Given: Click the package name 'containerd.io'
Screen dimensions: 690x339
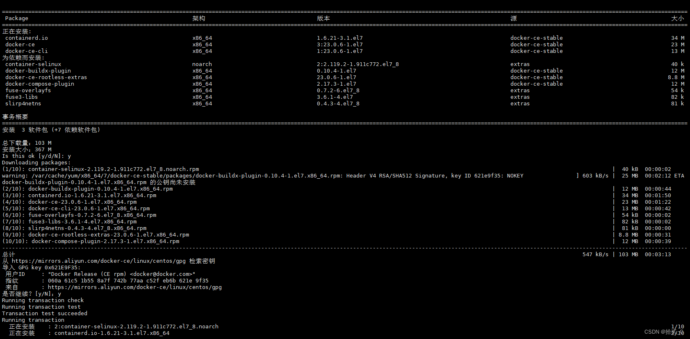Looking at the screenshot, I should (x=27, y=38).
